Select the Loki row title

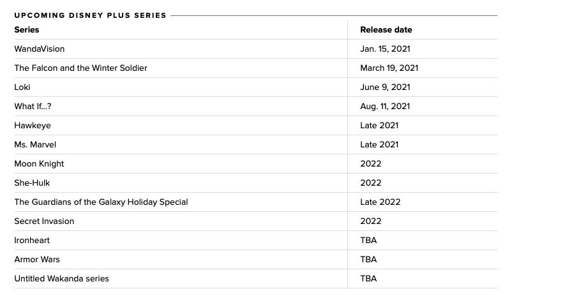(22, 87)
